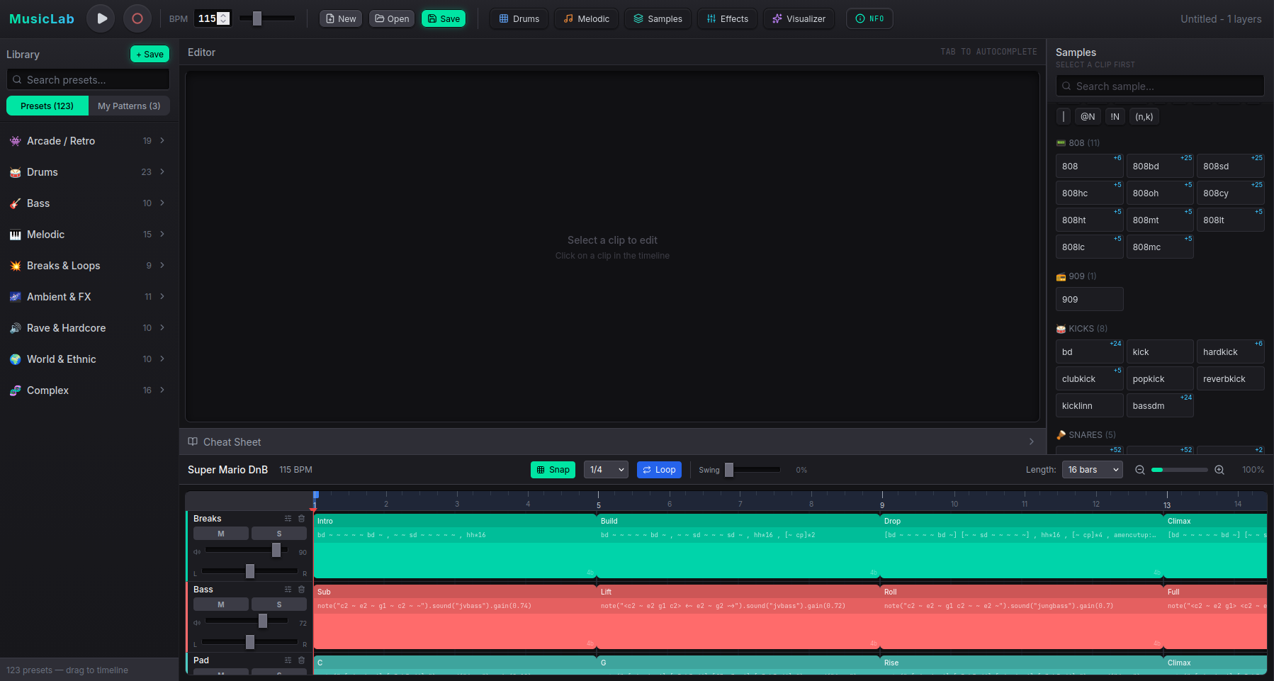1274x681 pixels.
Task: Open Pad track settings icon
Action: pyautogui.click(x=288, y=660)
